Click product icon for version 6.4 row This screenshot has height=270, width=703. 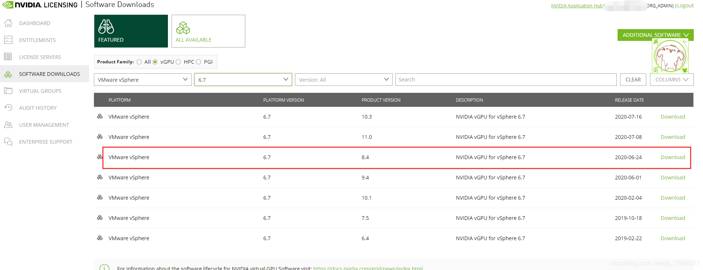[x=100, y=238]
